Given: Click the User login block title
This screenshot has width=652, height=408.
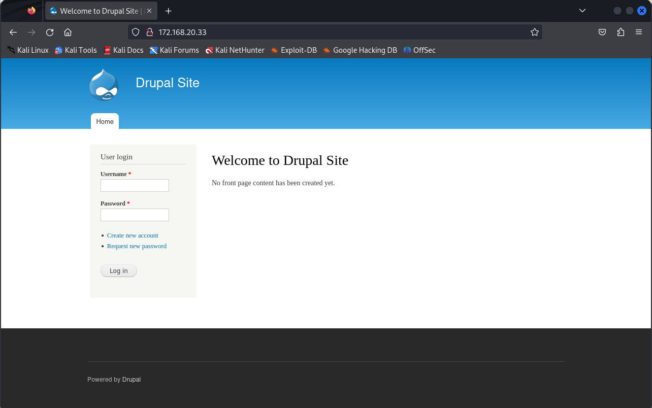Looking at the screenshot, I should click(x=116, y=157).
